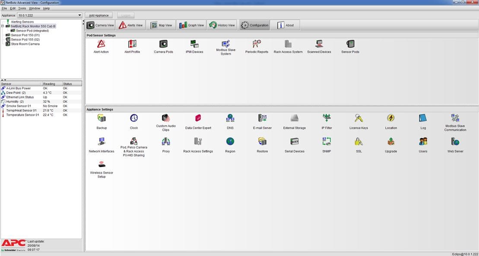Open the File menu
The height and width of the screenshot is (256, 479).
[4, 8]
